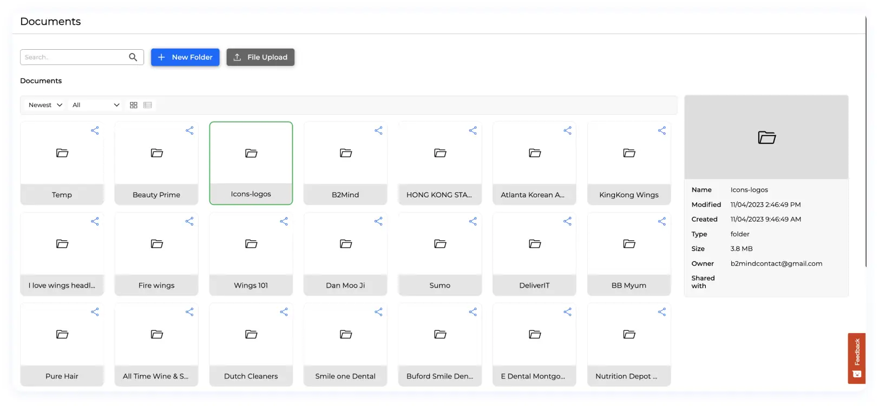Open the Newest sort dropdown
Screen dimensions: 879x406
(x=45, y=105)
